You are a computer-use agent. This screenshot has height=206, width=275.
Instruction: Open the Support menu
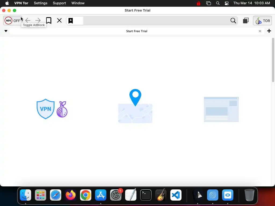click(x=59, y=3)
